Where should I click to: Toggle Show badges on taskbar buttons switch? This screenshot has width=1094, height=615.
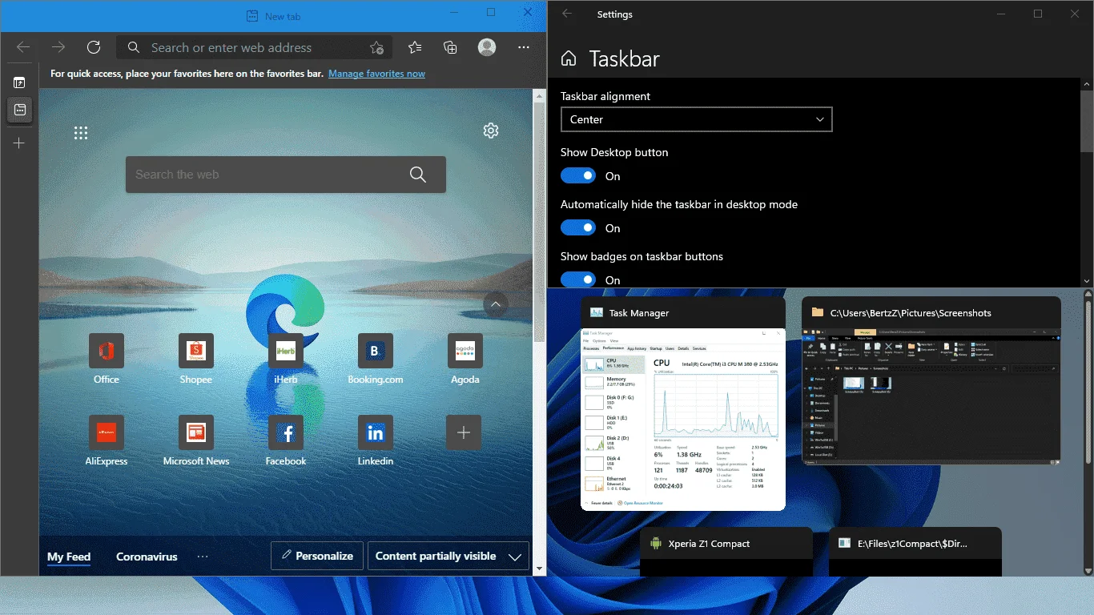pos(578,279)
